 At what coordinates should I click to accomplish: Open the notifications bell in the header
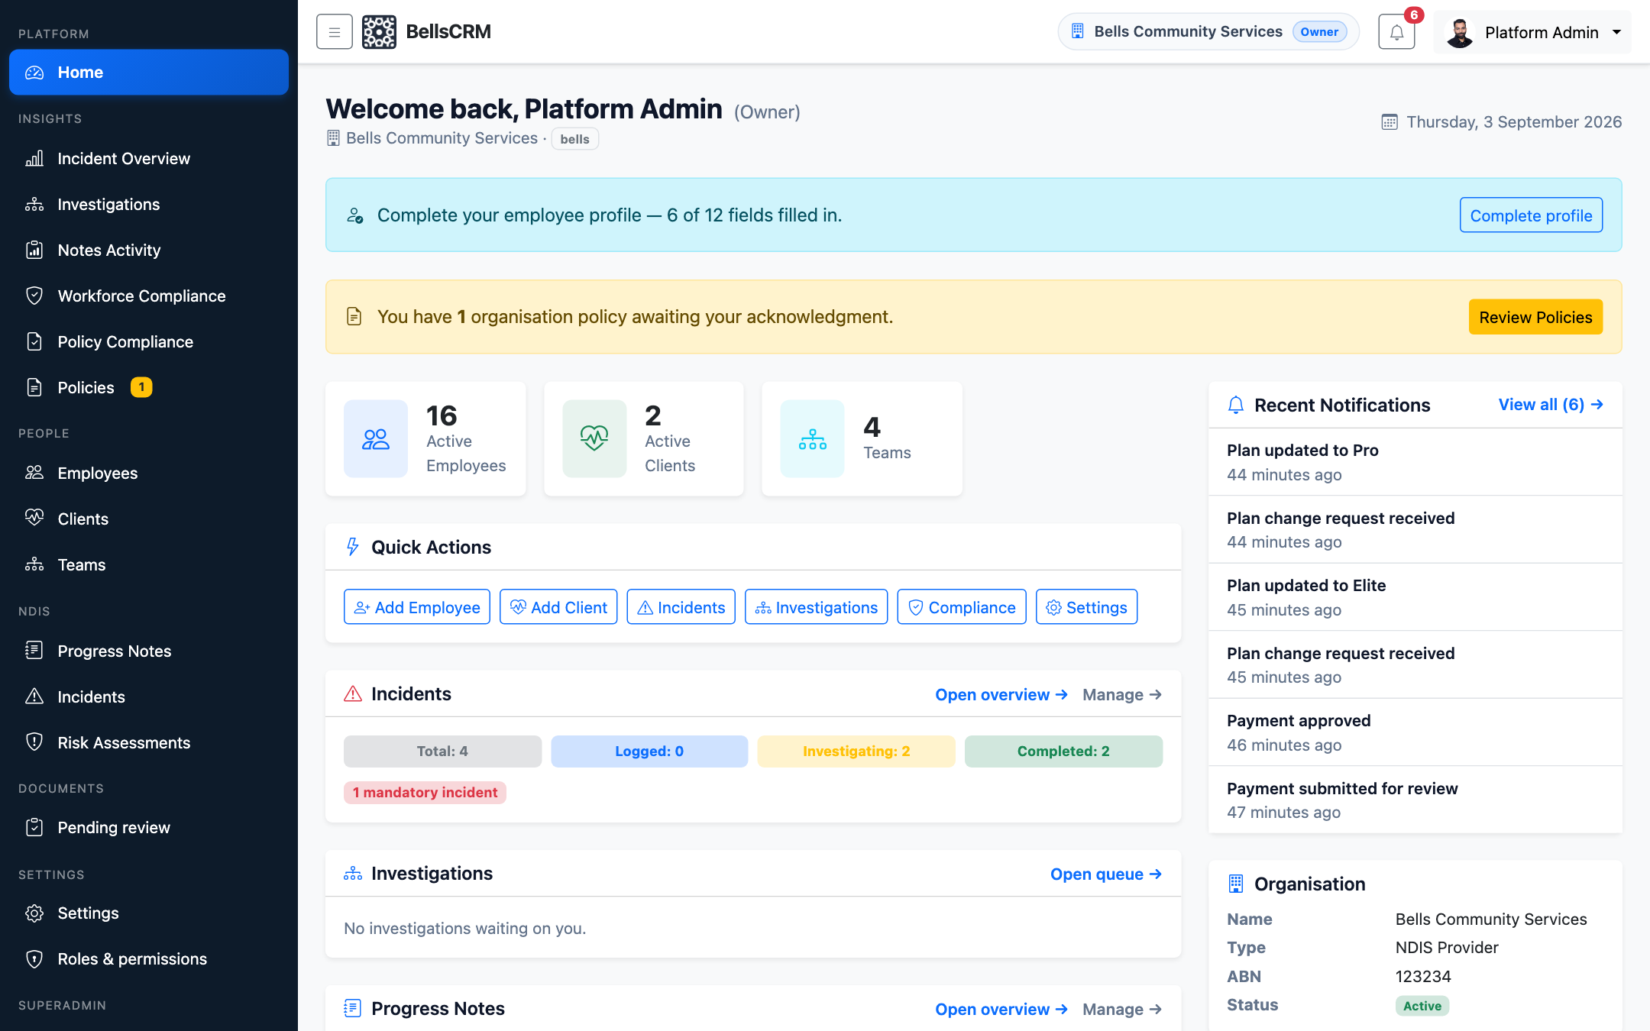click(x=1396, y=32)
